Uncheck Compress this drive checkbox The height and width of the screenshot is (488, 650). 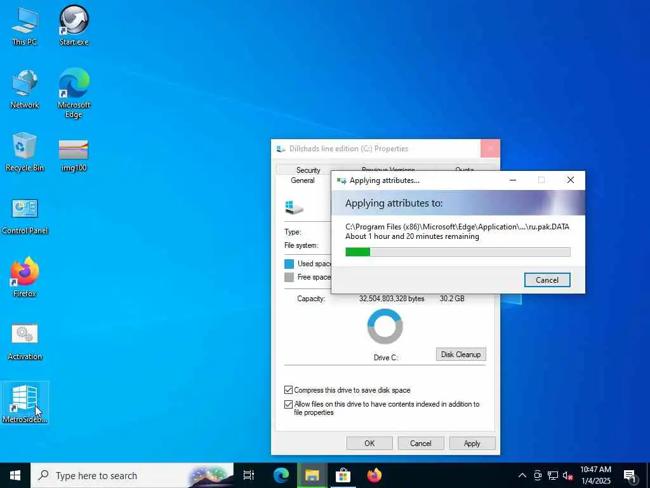pos(289,390)
